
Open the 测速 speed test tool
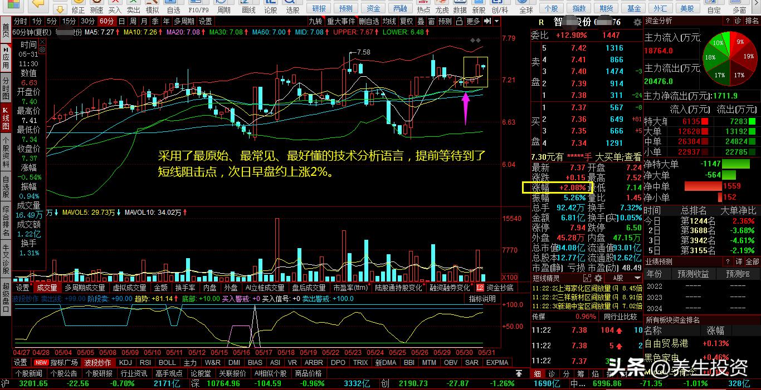(x=96, y=7)
